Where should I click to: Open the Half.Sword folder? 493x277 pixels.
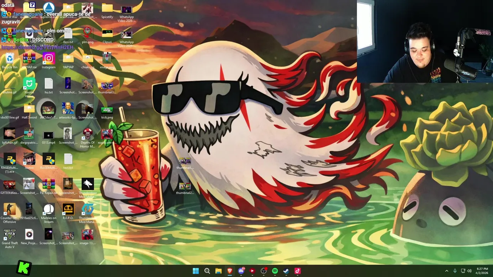point(29,111)
